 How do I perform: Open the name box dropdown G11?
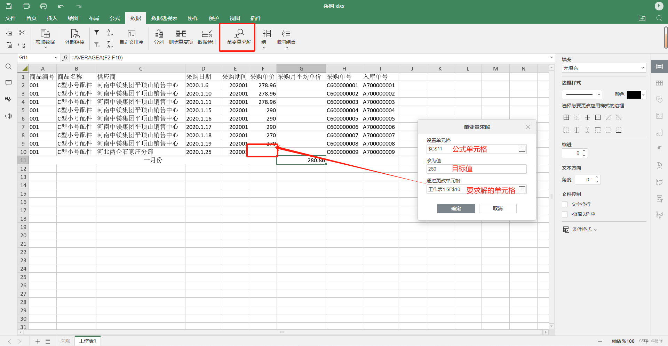point(56,58)
